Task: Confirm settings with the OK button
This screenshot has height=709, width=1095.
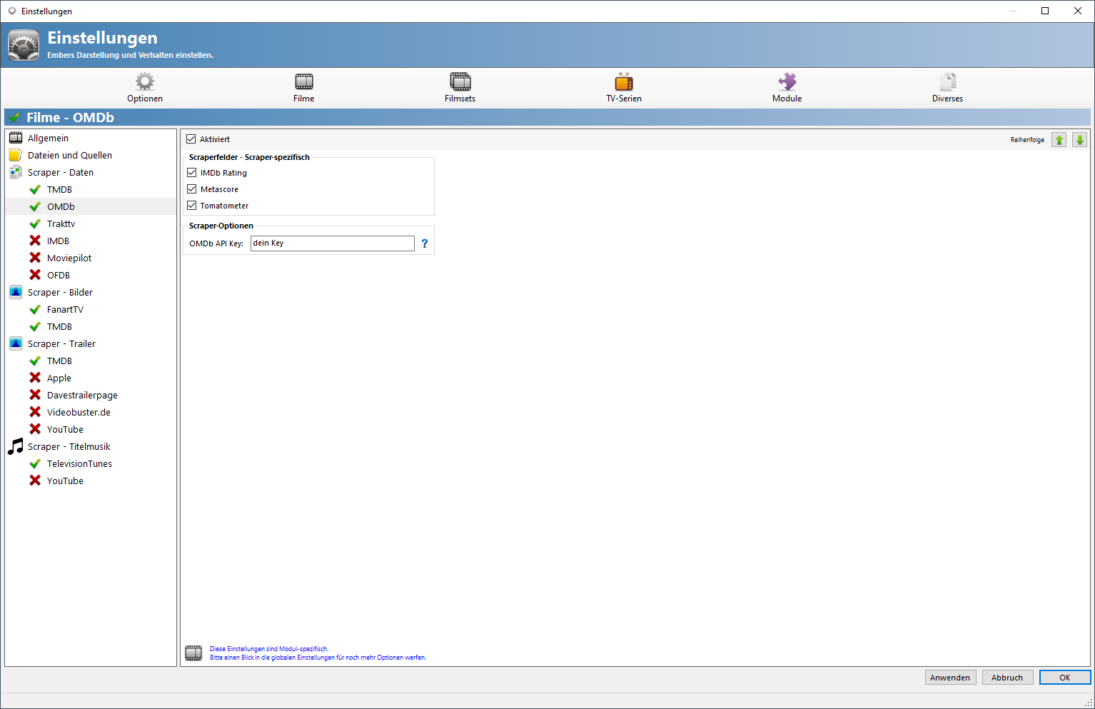Action: (1065, 678)
